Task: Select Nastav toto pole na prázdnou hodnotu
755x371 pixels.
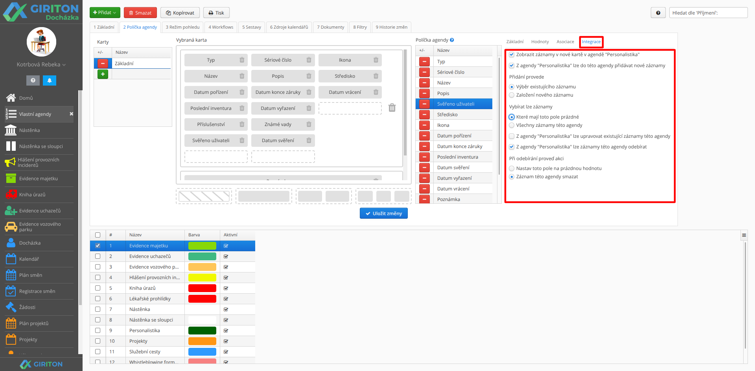Action: pyautogui.click(x=512, y=168)
